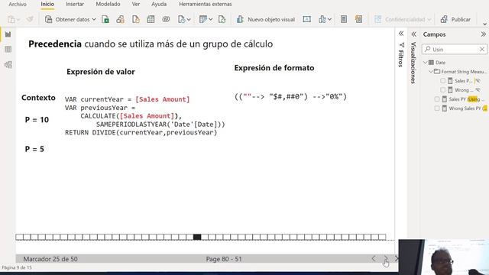
Task: Click the Quick measure icon
Action: tap(358, 19)
